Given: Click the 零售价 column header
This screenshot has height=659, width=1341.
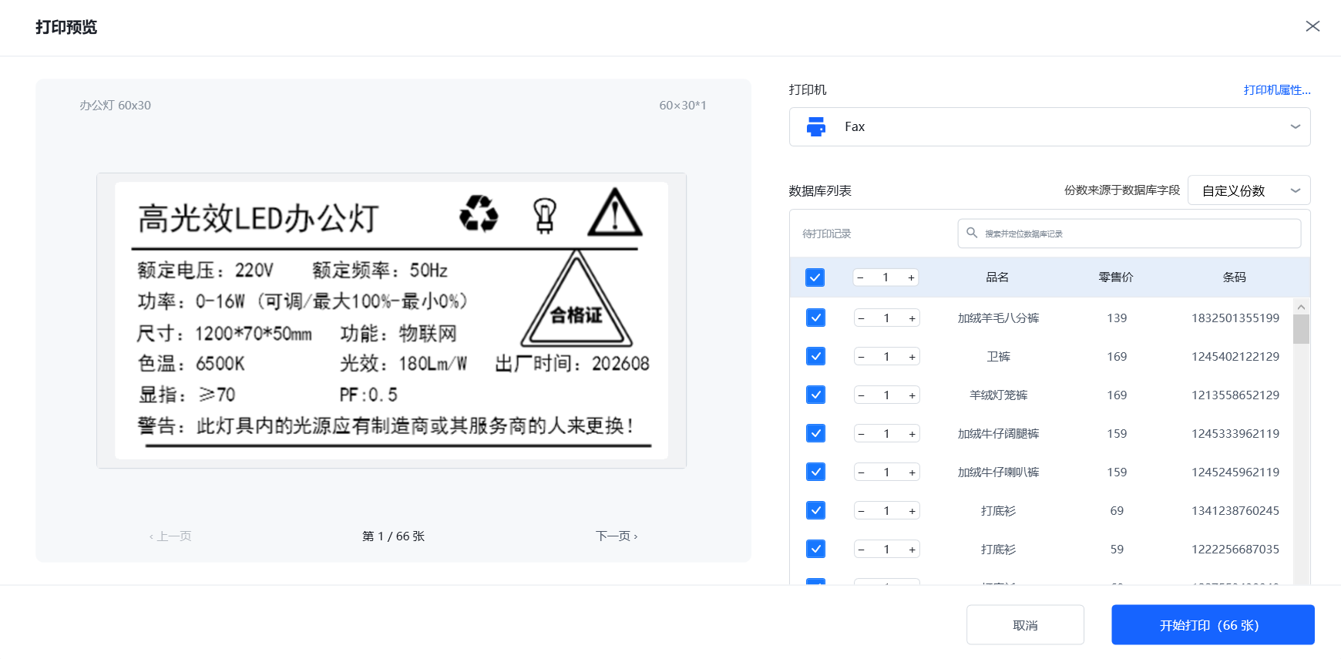Looking at the screenshot, I should point(1116,277).
